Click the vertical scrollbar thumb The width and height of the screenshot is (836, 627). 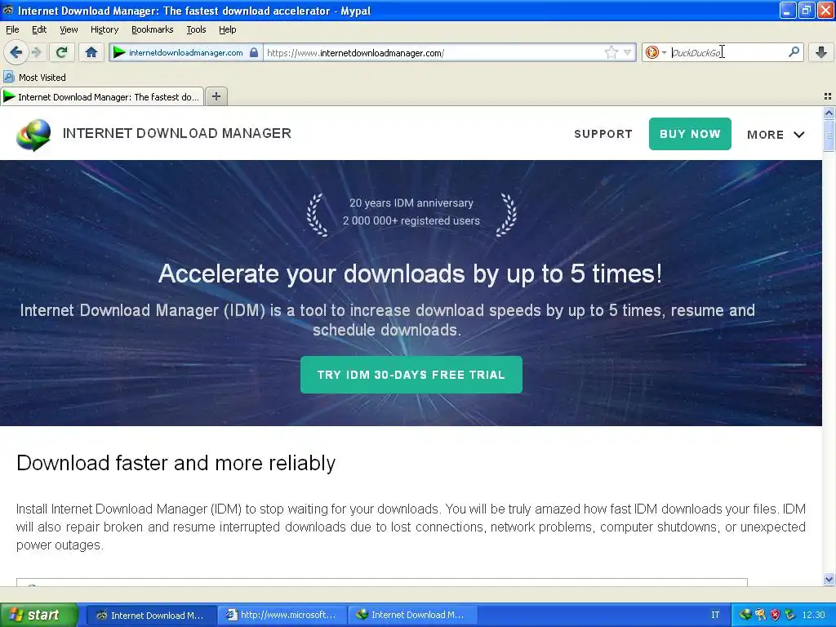[x=829, y=136]
